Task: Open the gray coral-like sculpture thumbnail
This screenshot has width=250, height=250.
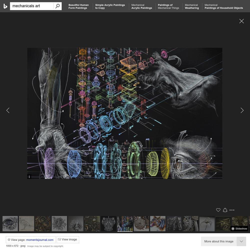Action: 76,223
